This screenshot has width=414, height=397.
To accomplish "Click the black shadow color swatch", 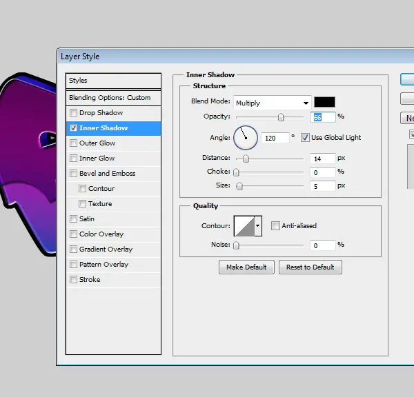I will [x=324, y=102].
